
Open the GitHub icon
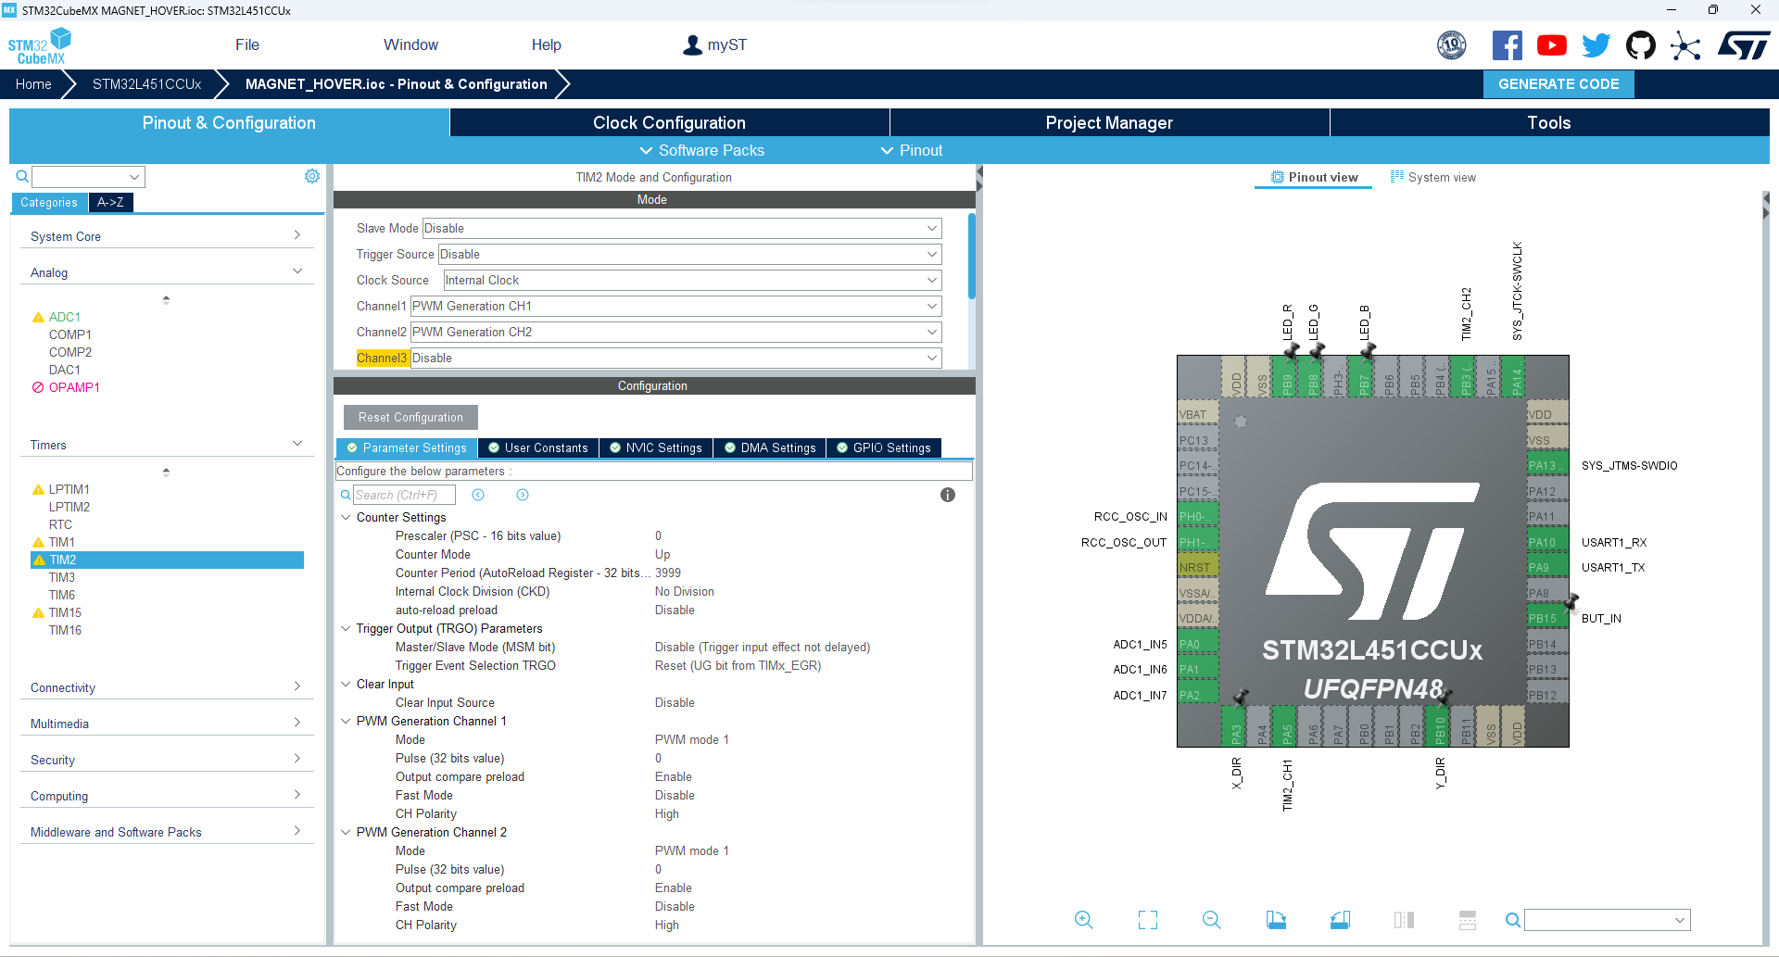pyautogui.click(x=1640, y=45)
